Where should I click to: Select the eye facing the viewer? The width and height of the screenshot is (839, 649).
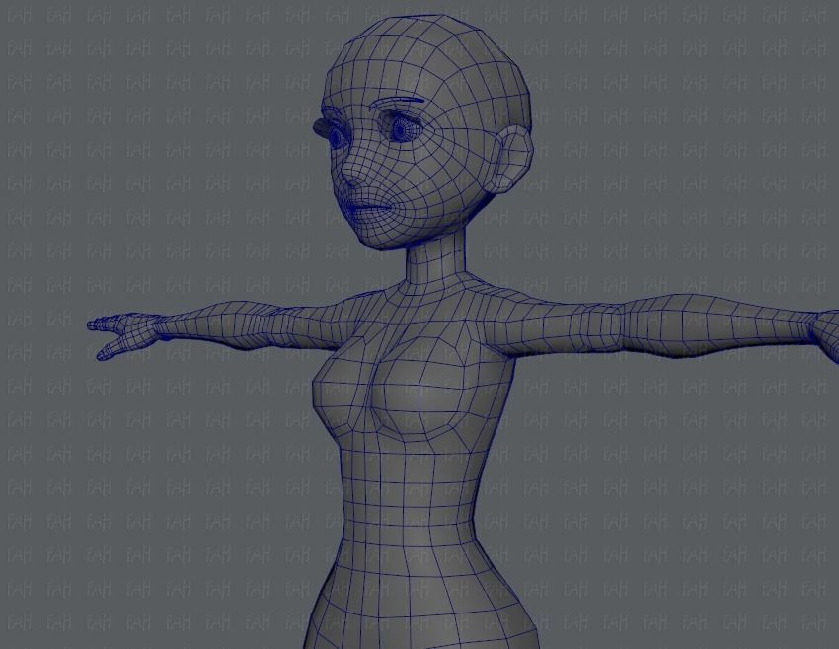pos(400,128)
